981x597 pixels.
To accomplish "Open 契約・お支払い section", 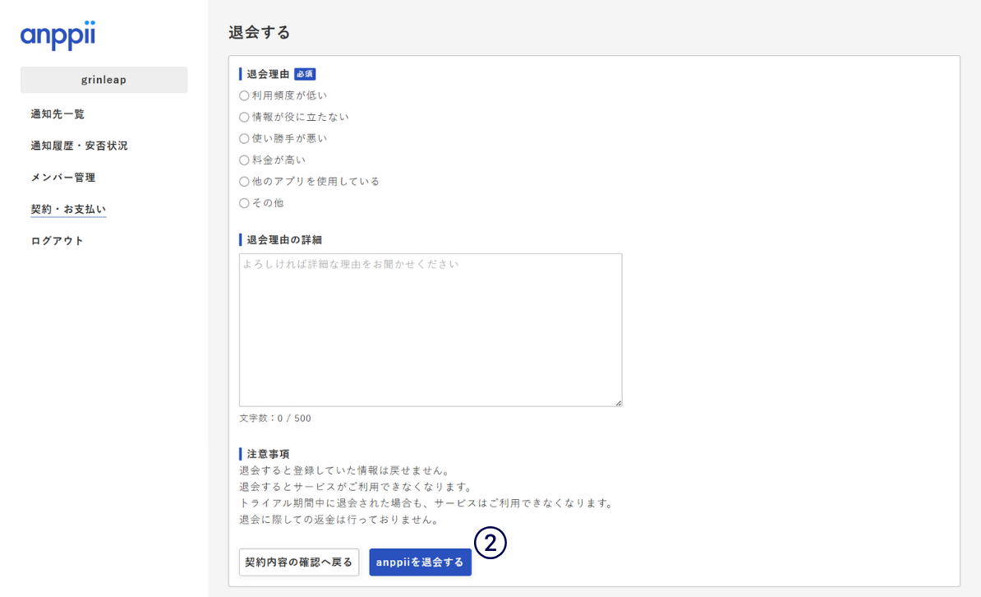I will pos(68,210).
